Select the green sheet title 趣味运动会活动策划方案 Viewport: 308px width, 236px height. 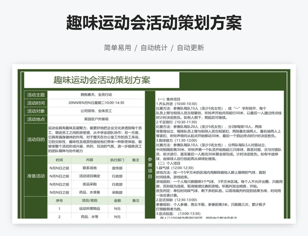[x=102, y=80]
